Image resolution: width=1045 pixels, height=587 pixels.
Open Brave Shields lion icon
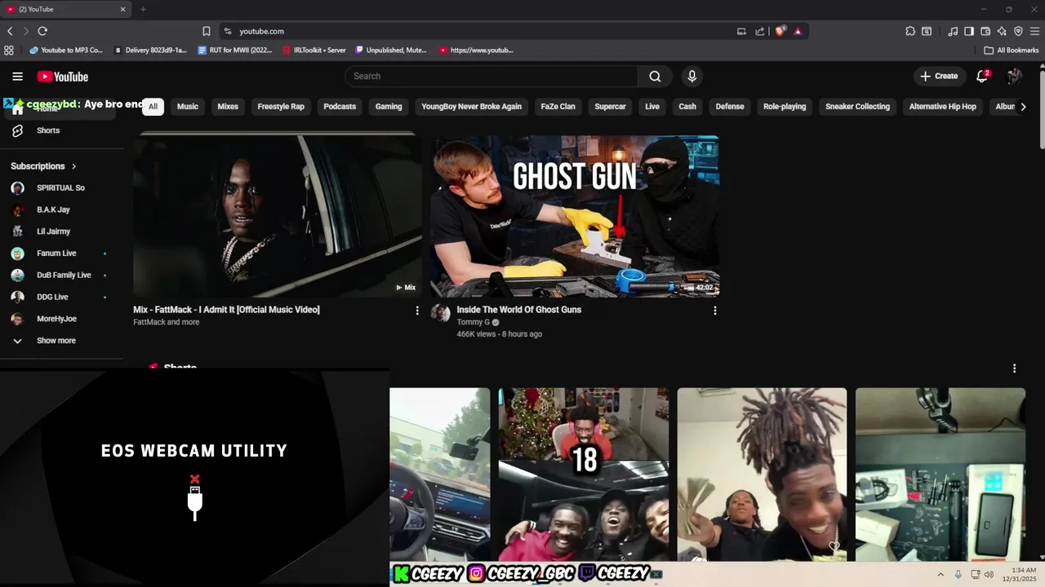click(x=780, y=31)
